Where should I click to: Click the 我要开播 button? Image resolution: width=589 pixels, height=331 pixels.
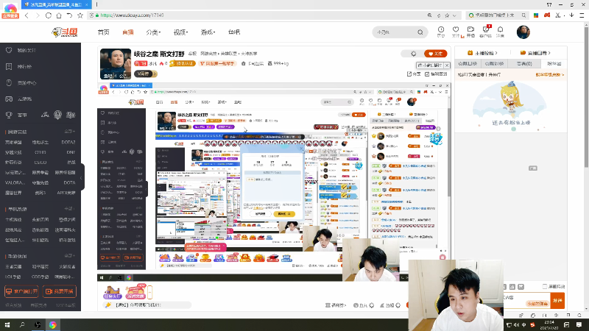pos(60,291)
